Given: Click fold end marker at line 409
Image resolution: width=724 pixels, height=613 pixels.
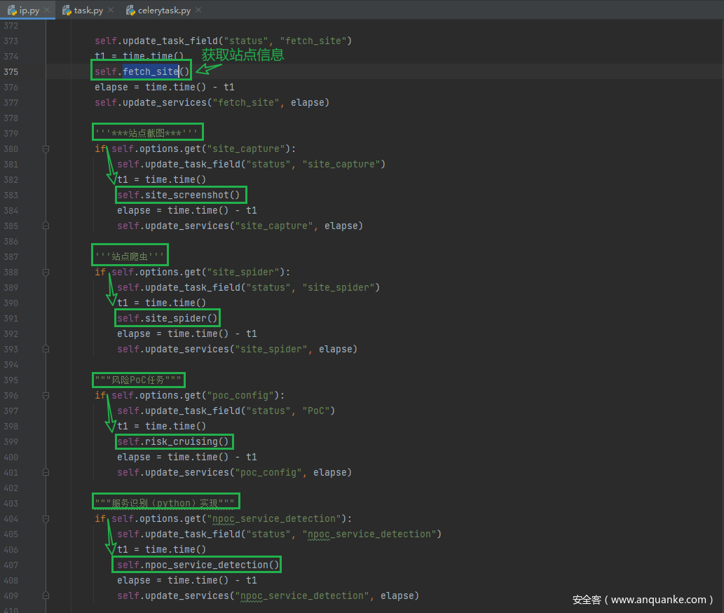Looking at the screenshot, I should tap(46, 596).
